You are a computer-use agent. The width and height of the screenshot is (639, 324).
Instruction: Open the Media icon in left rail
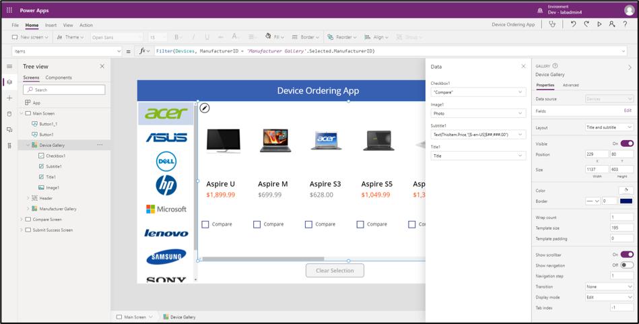(9, 129)
